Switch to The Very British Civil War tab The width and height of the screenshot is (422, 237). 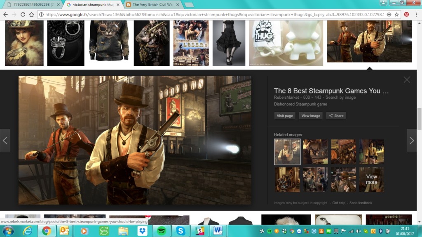[153, 5]
